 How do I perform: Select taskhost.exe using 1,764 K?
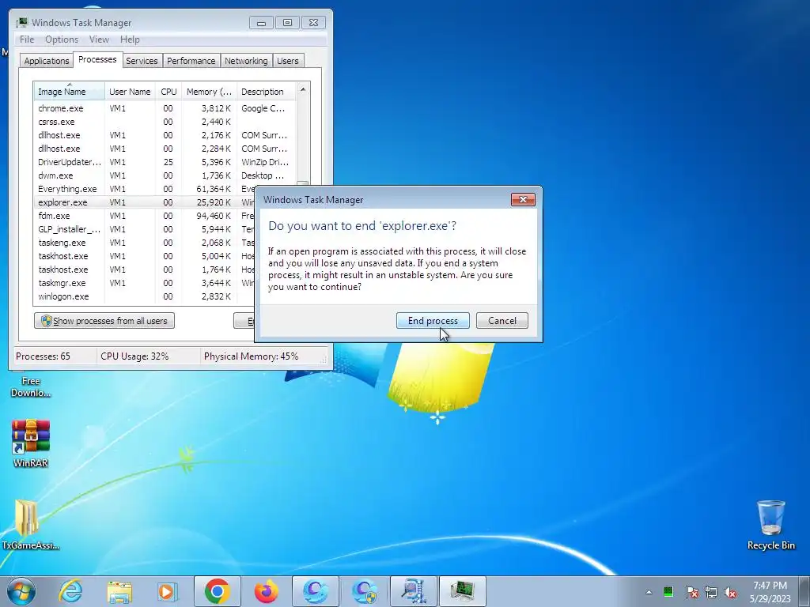pos(144,270)
